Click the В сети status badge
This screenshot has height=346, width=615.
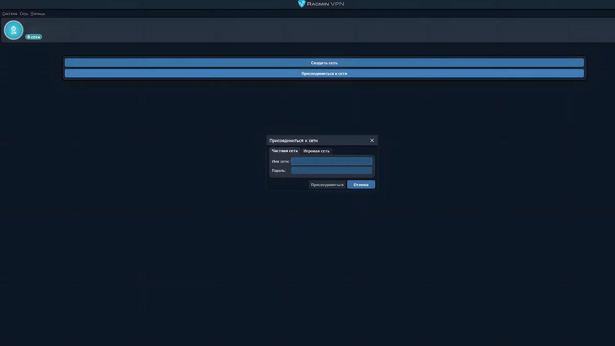(x=34, y=37)
